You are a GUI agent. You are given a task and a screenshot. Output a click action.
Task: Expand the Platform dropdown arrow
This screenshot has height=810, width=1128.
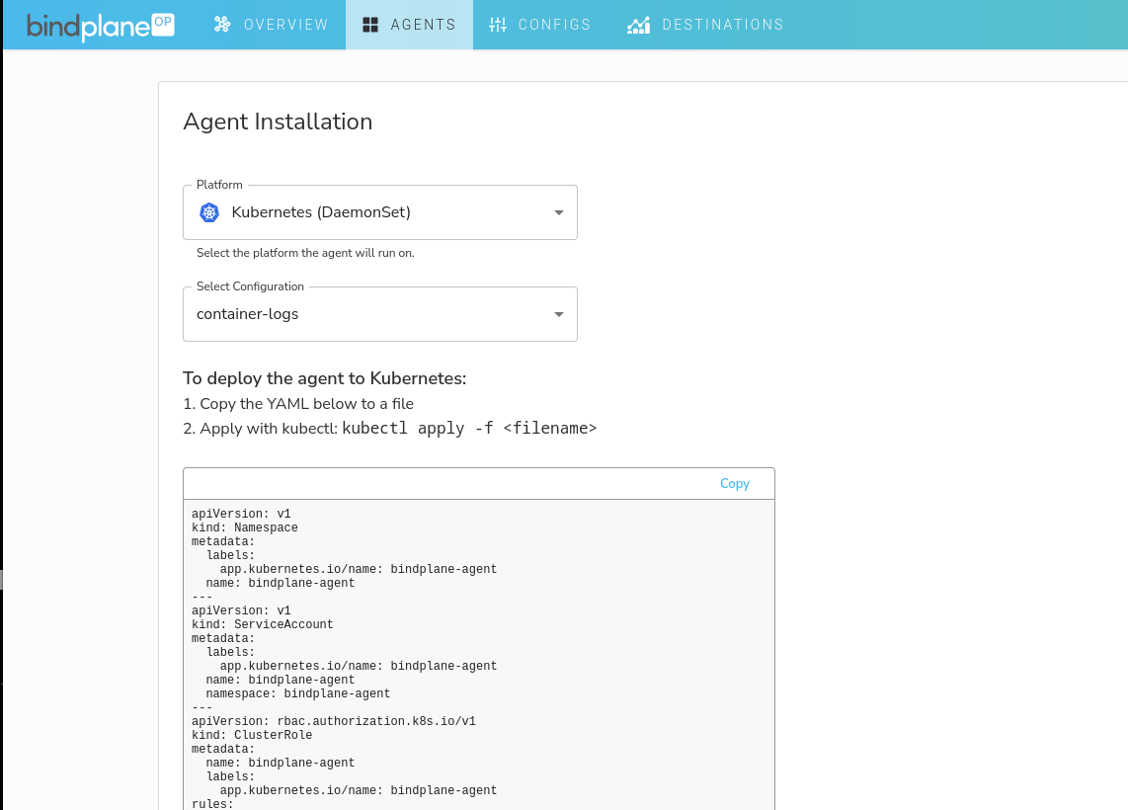(x=559, y=212)
